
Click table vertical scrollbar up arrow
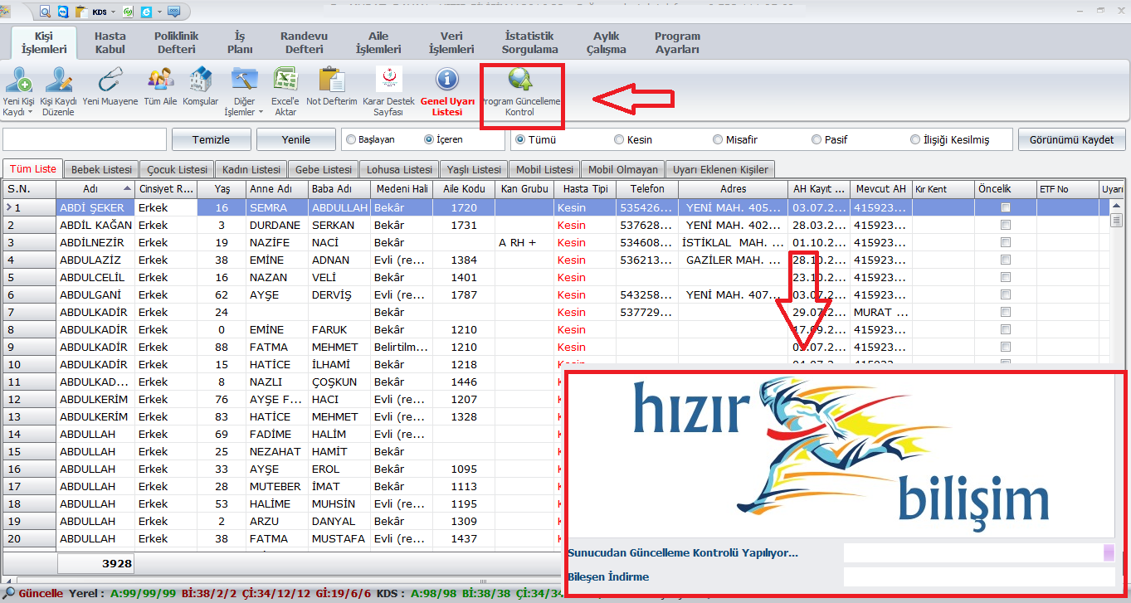coord(1118,206)
